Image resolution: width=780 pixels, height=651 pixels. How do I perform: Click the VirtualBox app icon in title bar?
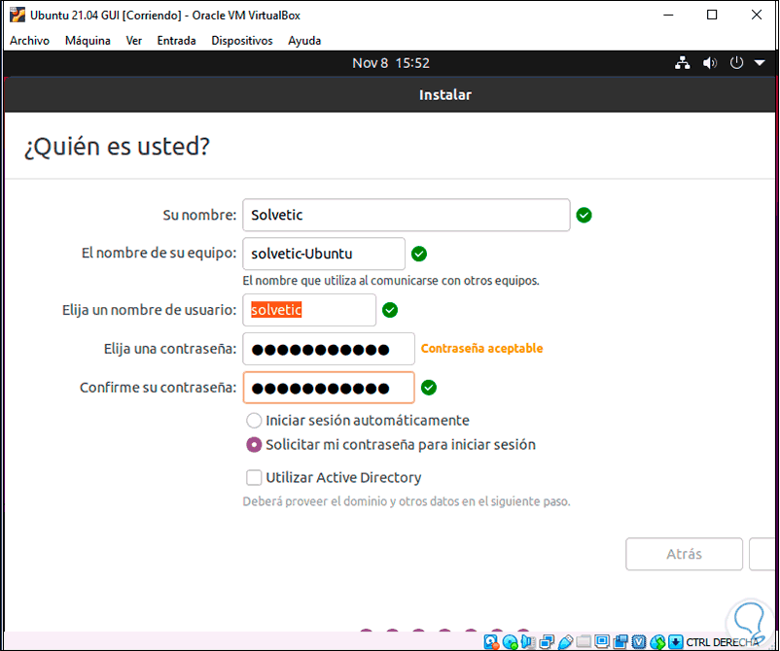(x=18, y=15)
